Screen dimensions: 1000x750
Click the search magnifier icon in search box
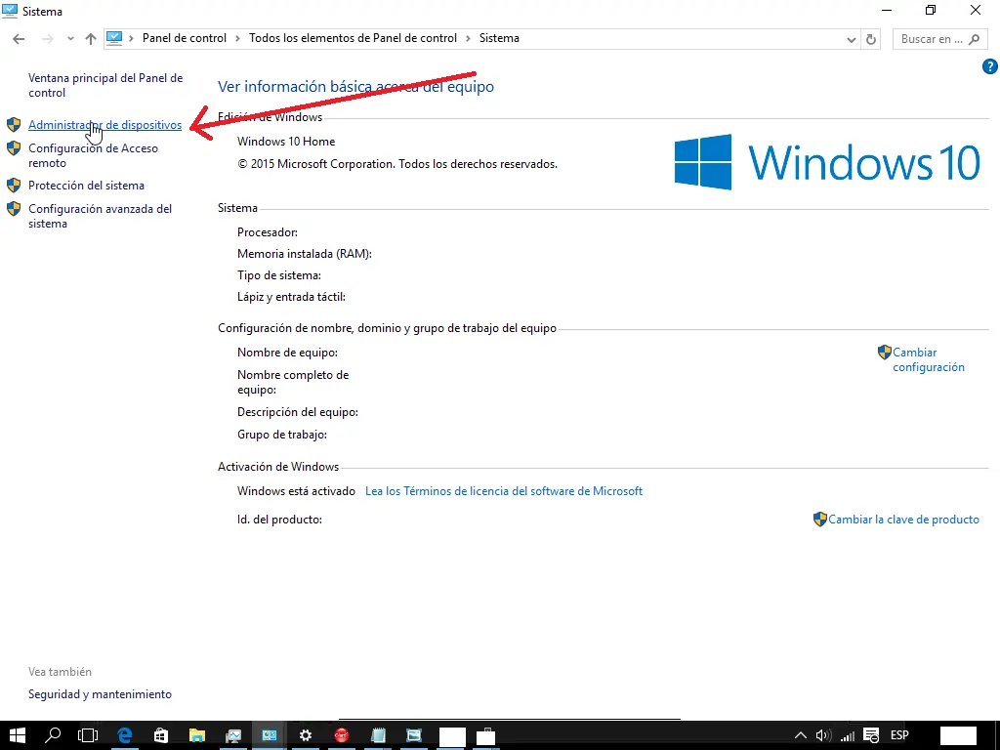[974, 39]
